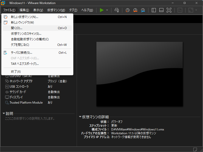203x152 pixels.
Task: Click the Display monitor icon
Action: pos(7,97)
